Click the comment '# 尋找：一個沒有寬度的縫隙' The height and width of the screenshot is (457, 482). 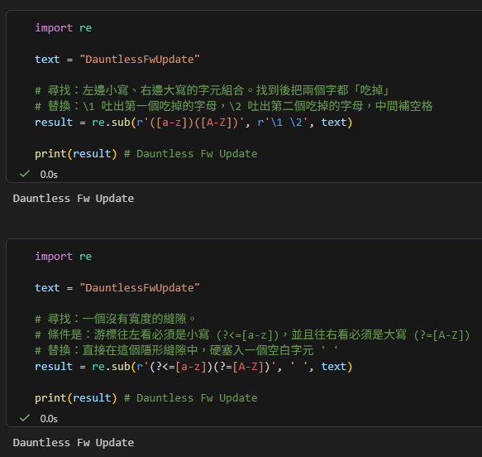115,319
